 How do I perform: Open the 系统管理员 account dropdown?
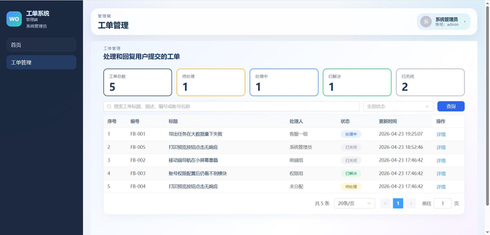443,21
